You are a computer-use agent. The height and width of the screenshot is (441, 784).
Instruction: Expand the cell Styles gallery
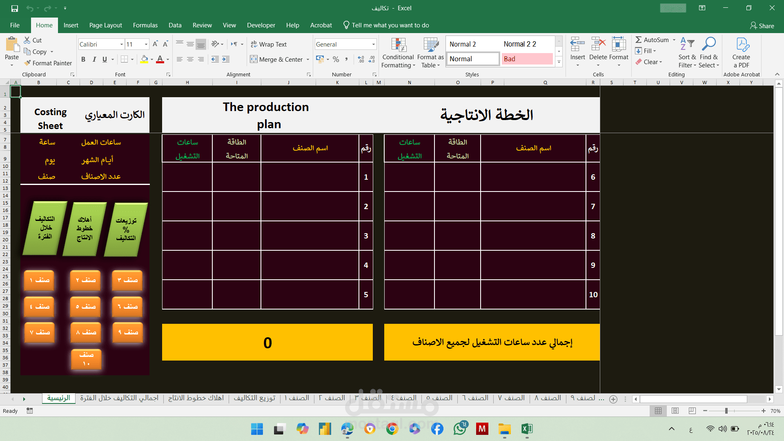coord(559,62)
